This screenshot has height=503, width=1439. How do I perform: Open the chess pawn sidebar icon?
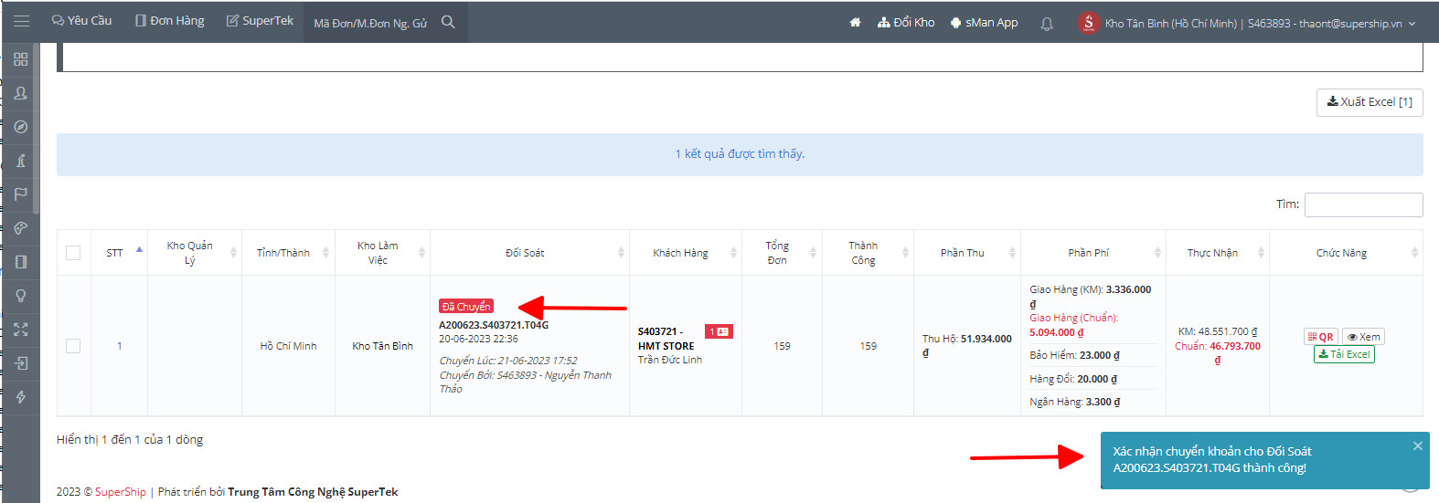point(21,161)
